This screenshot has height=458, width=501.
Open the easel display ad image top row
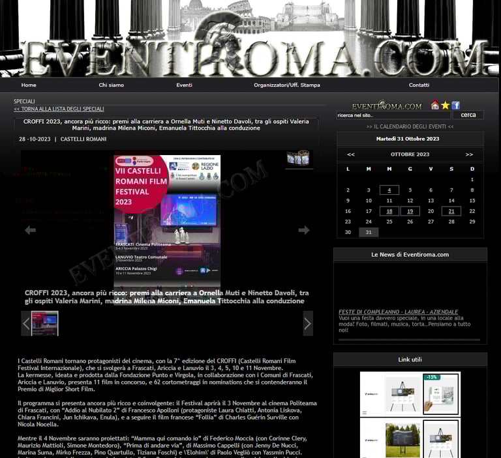pyautogui.click(x=402, y=395)
